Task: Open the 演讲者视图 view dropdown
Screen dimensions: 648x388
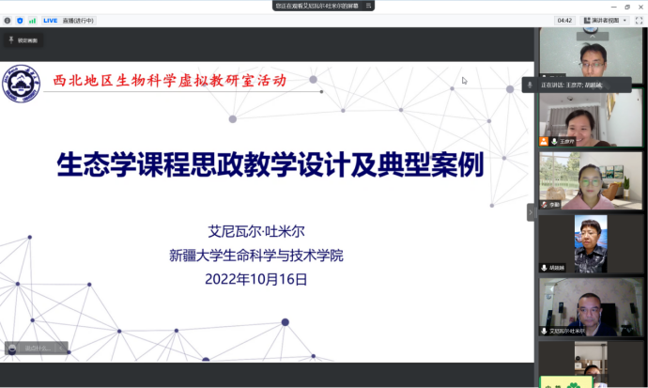Action: [603, 20]
